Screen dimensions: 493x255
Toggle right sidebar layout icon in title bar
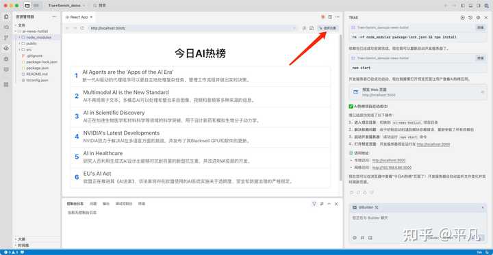click(x=479, y=5)
